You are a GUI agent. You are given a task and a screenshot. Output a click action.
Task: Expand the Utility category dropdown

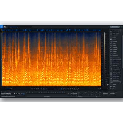[x=116, y=82]
